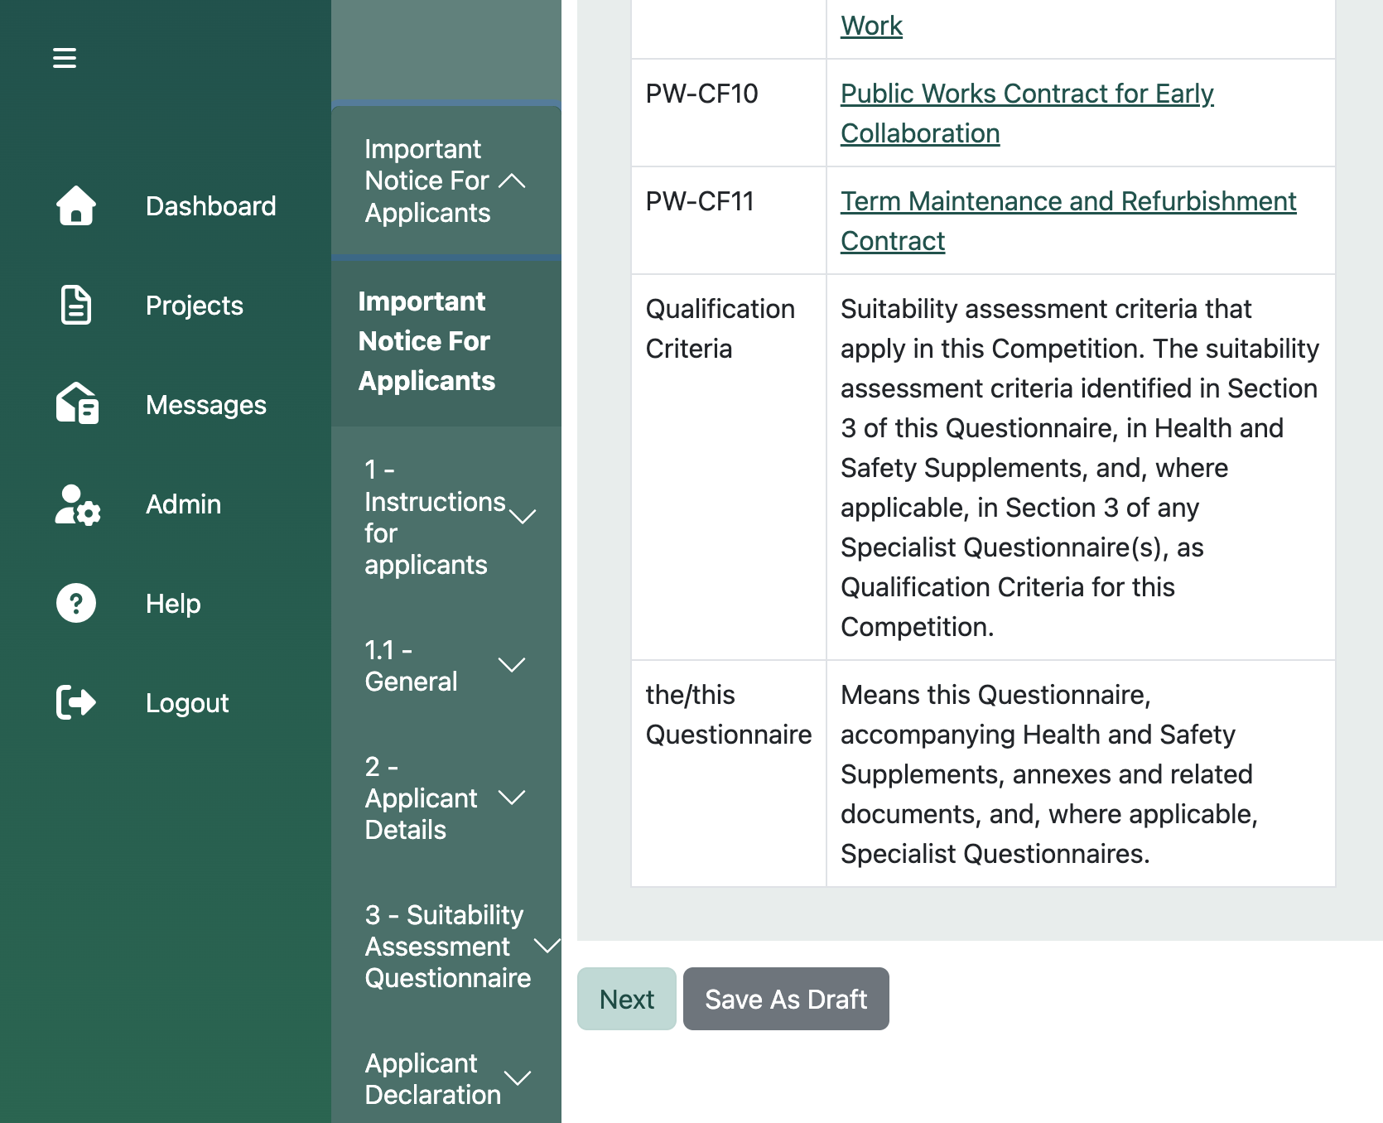Open the Admin section
Image resolution: width=1383 pixels, height=1123 pixels.
click(x=183, y=504)
